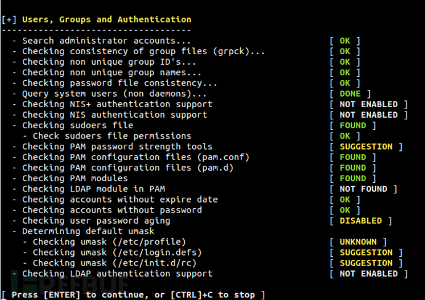This screenshot has height=300, width=425.
Task: Click "Checking LDAP authentication support" line
Action: point(117,274)
